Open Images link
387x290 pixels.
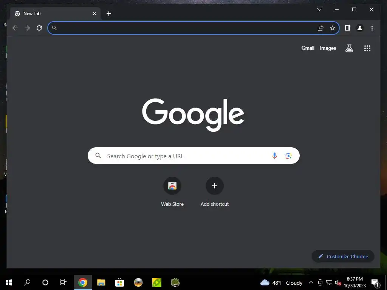click(328, 48)
